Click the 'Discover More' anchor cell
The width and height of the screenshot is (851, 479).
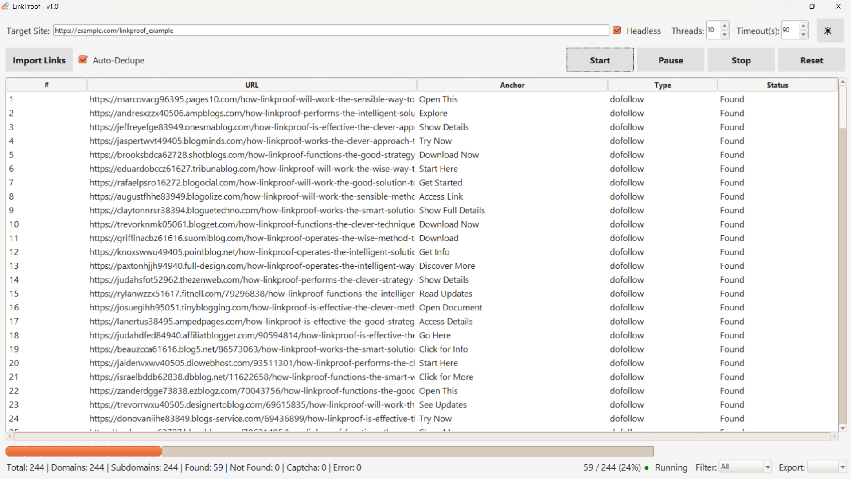447,266
